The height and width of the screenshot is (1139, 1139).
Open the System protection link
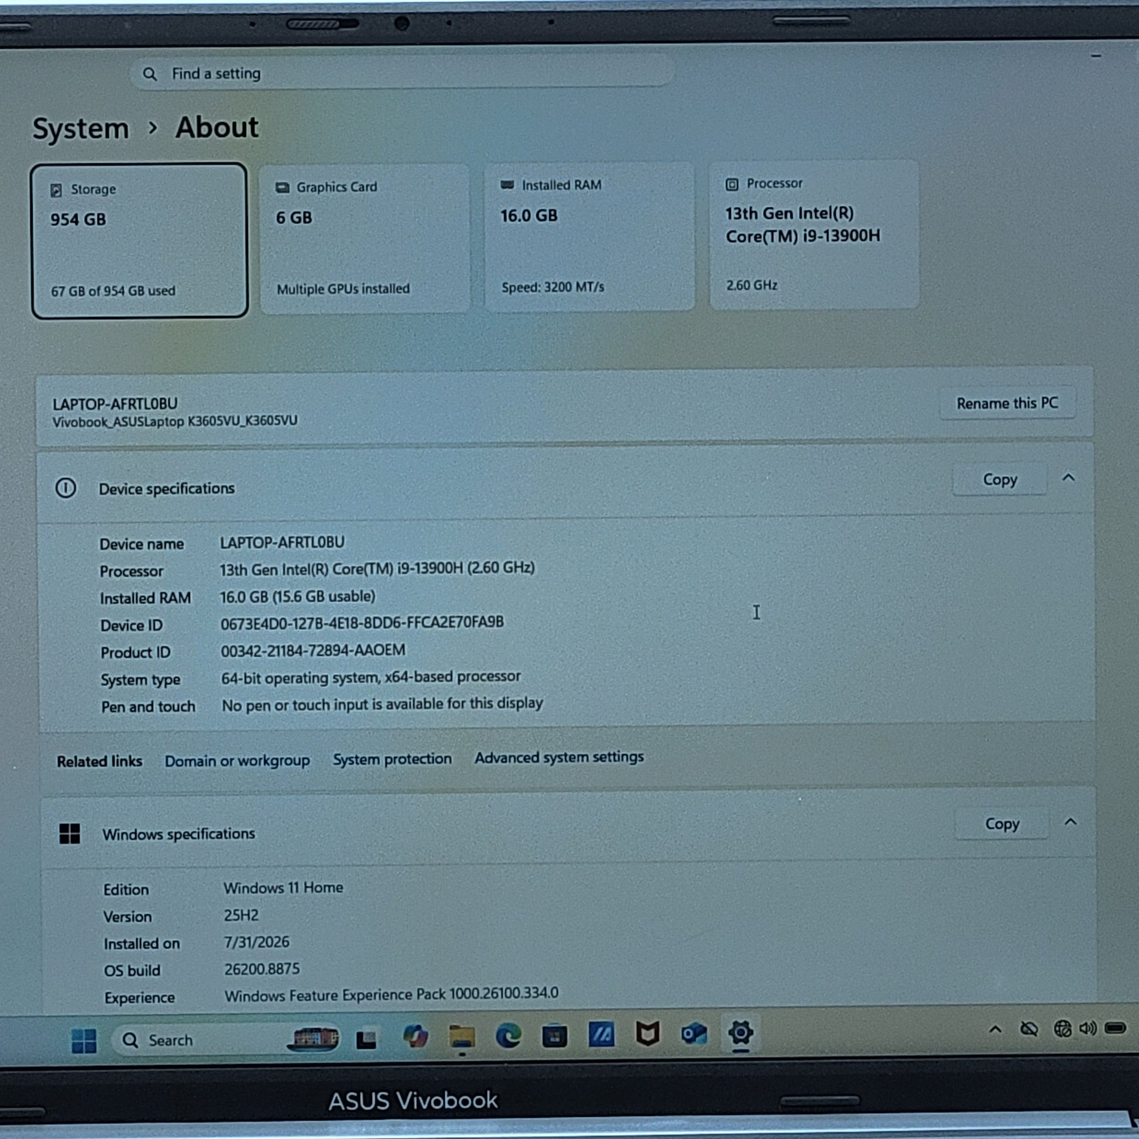click(x=392, y=759)
